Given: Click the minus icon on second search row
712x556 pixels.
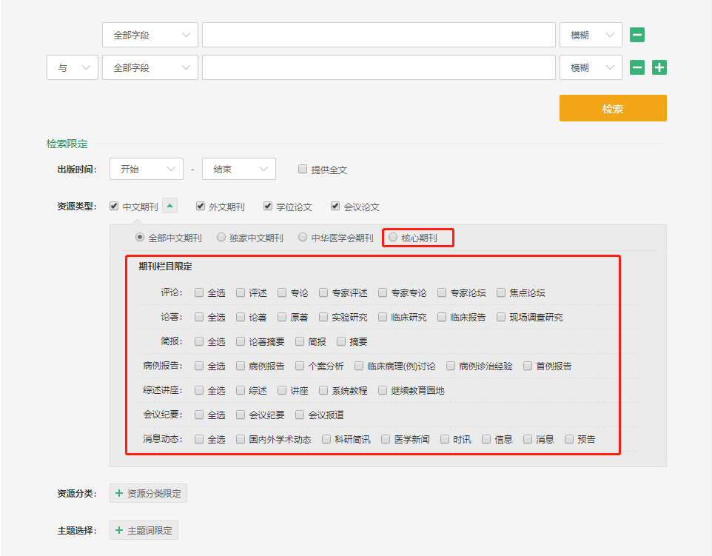Looking at the screenshot, I should [x=637, y=67].
